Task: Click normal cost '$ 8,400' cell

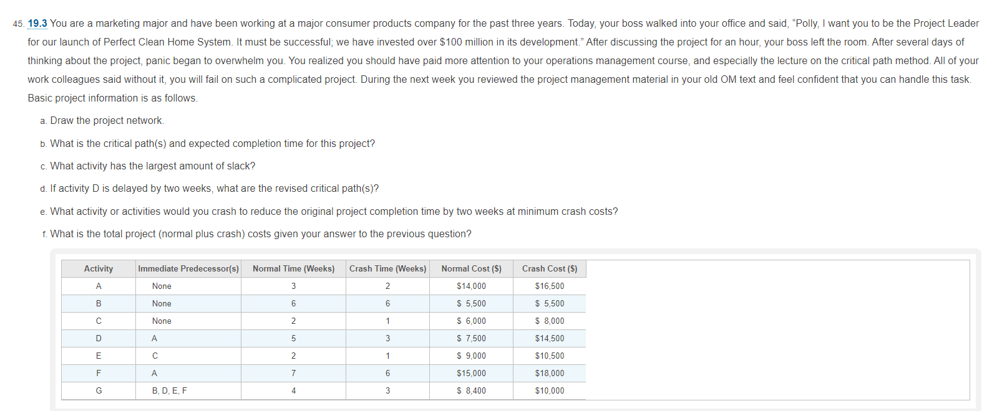Action: click(471, 391)
